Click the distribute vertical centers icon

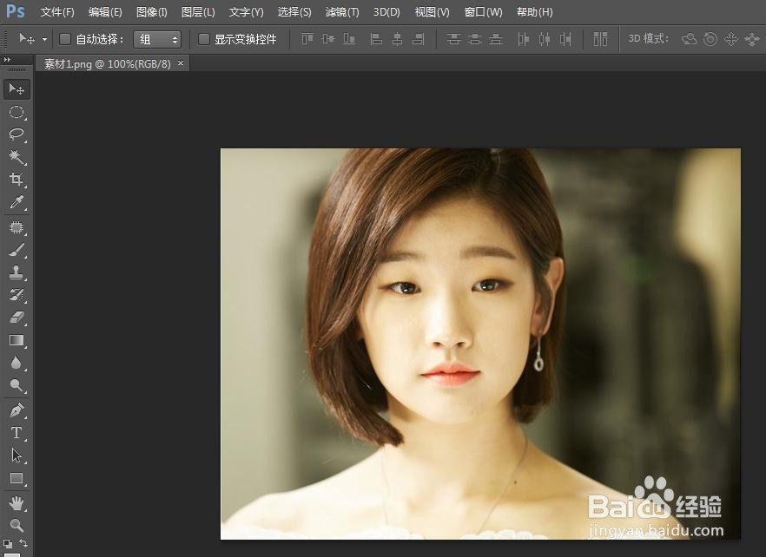(x=475, y=38)
